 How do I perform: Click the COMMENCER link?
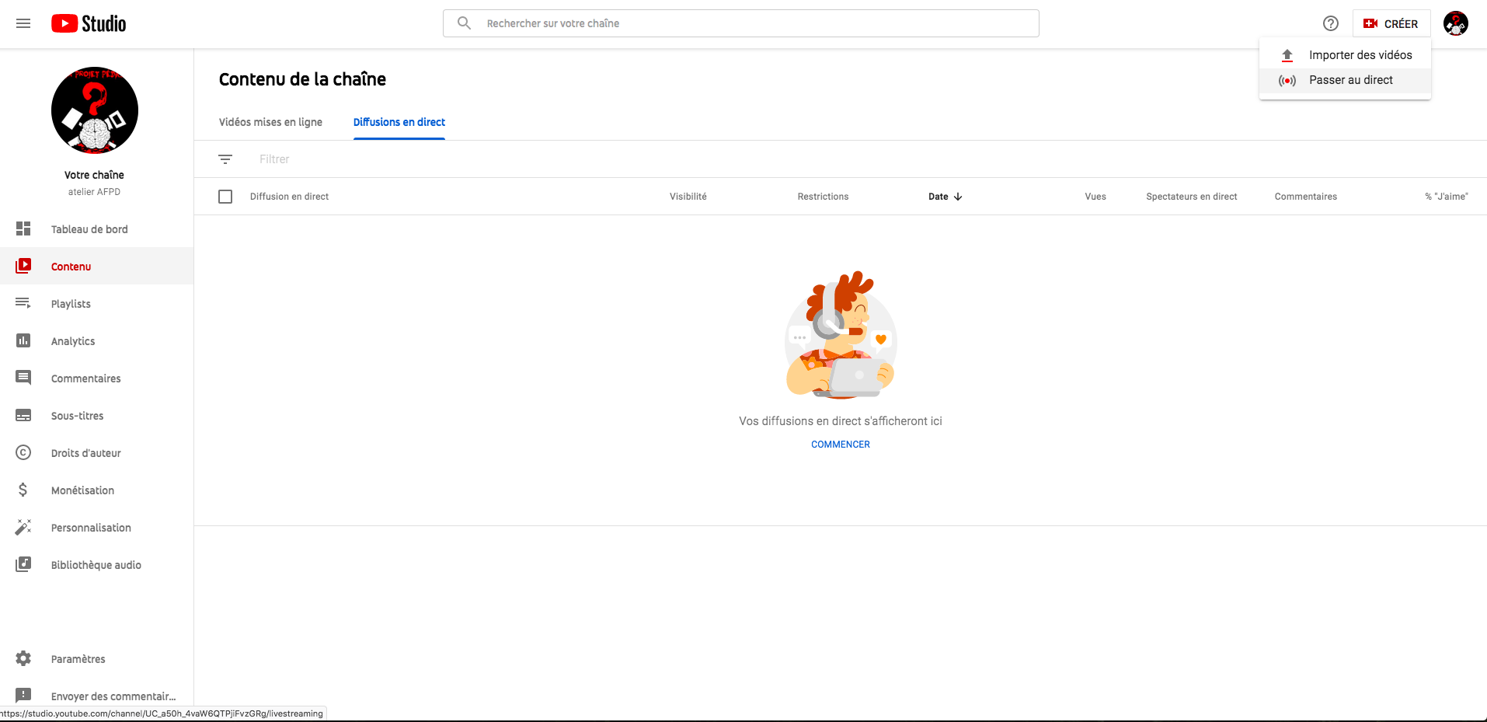(840, 445)
